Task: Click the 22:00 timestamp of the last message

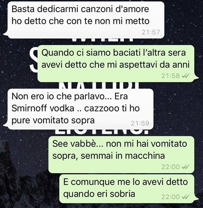Action: (x=170, y=197)
